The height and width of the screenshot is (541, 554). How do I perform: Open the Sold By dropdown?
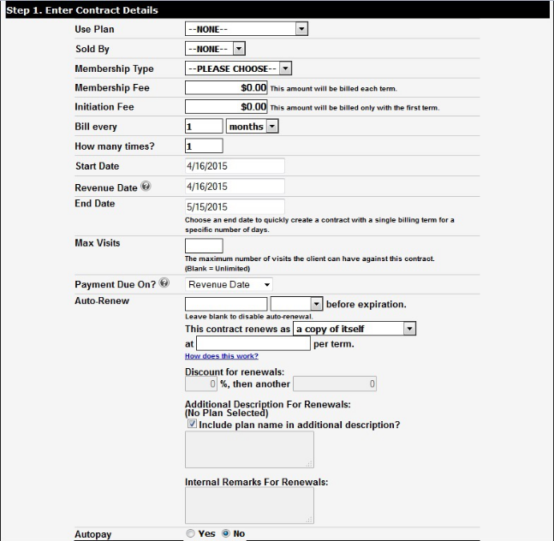tap(215, 49)
